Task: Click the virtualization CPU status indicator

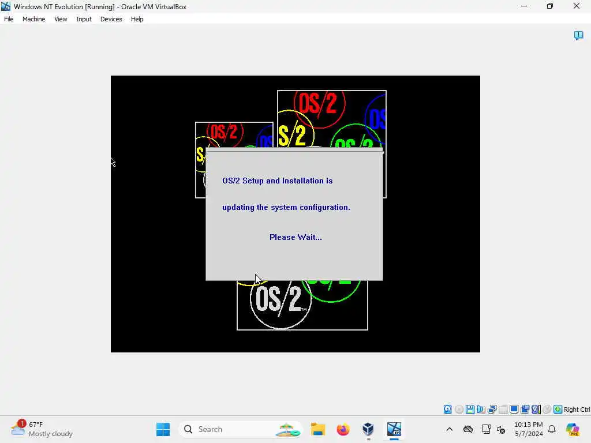Action: pyautogui.click(x=536, y=409)
